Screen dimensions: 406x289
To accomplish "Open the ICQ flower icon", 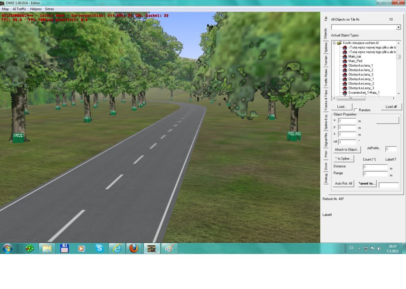I will click(29, 249).
